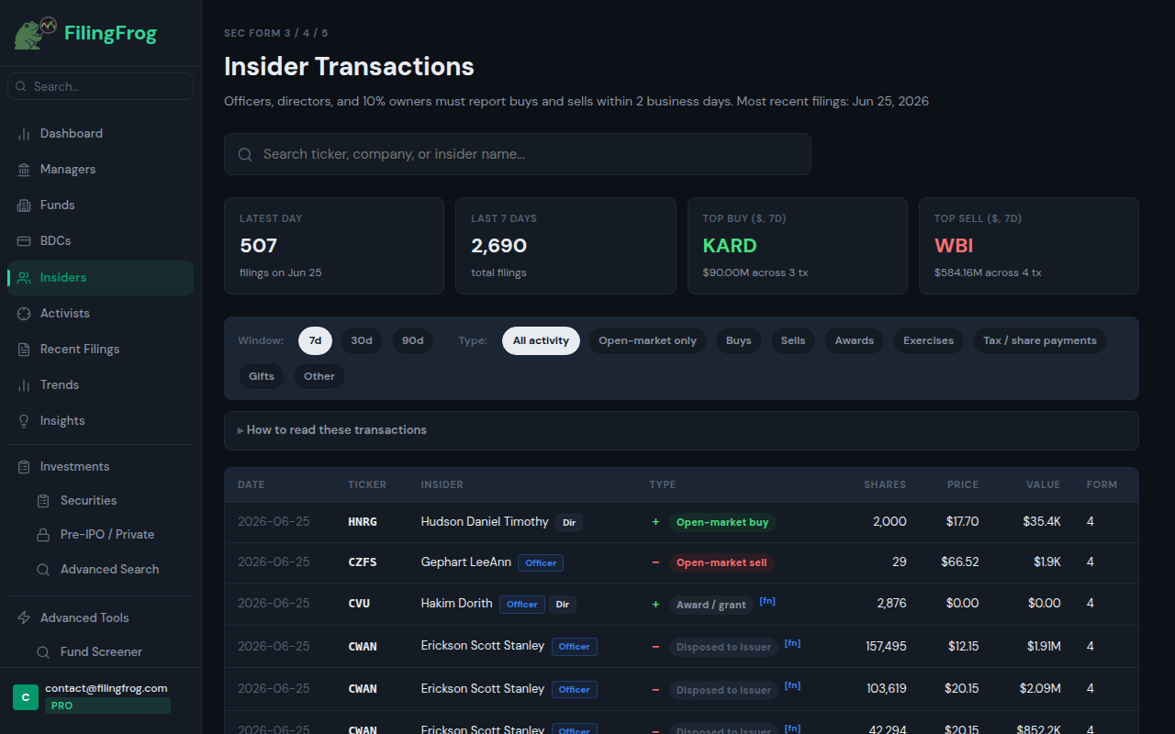Screen dimensions: 1175x734
Task: Click the 157,495 shares cell
Action: [886, 647]
